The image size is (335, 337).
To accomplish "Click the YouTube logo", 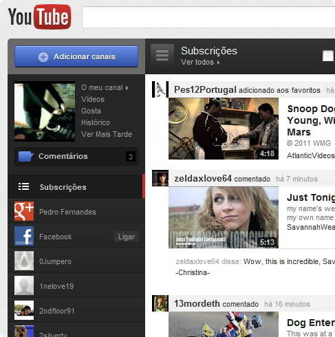I will (x=39, y=17).
